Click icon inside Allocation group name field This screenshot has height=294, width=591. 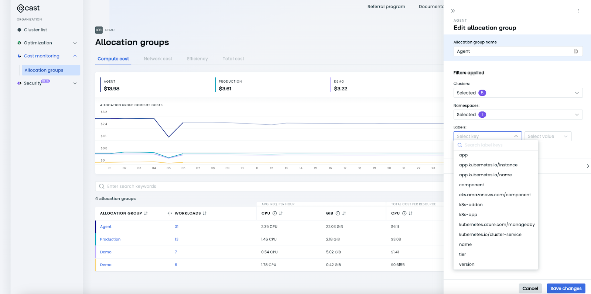pyautogui.click(x=576, y=51)
